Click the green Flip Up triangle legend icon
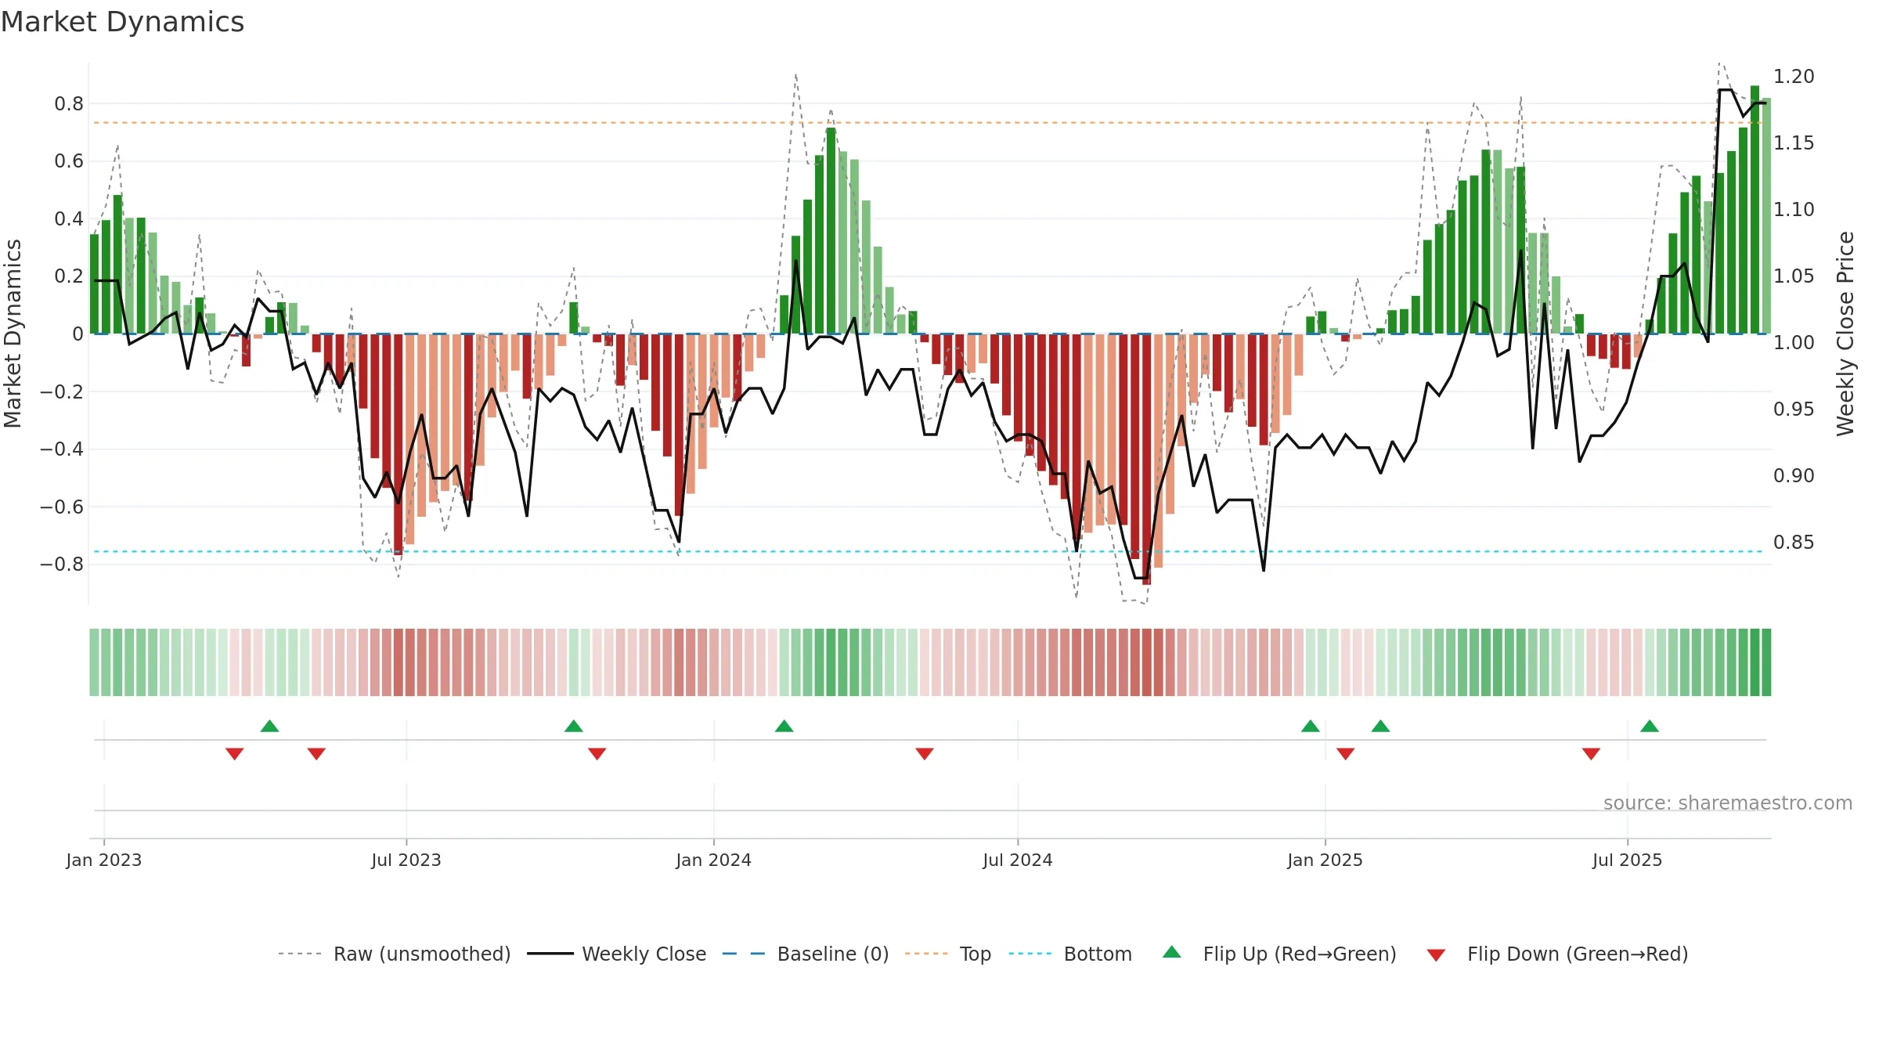The width and height of the screenshot is (1879, 1057). point(1172,952)
